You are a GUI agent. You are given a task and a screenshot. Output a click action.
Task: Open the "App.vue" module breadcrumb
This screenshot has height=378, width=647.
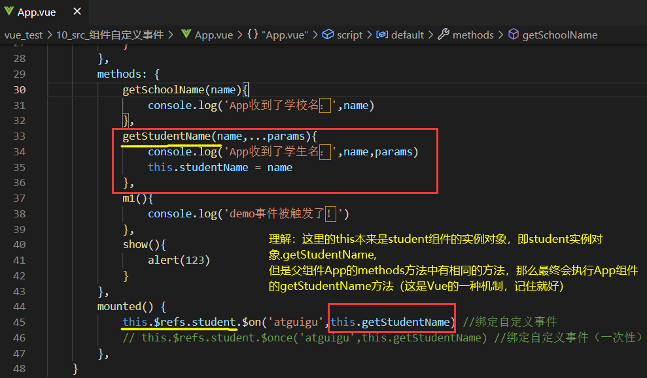coord(285,35)
